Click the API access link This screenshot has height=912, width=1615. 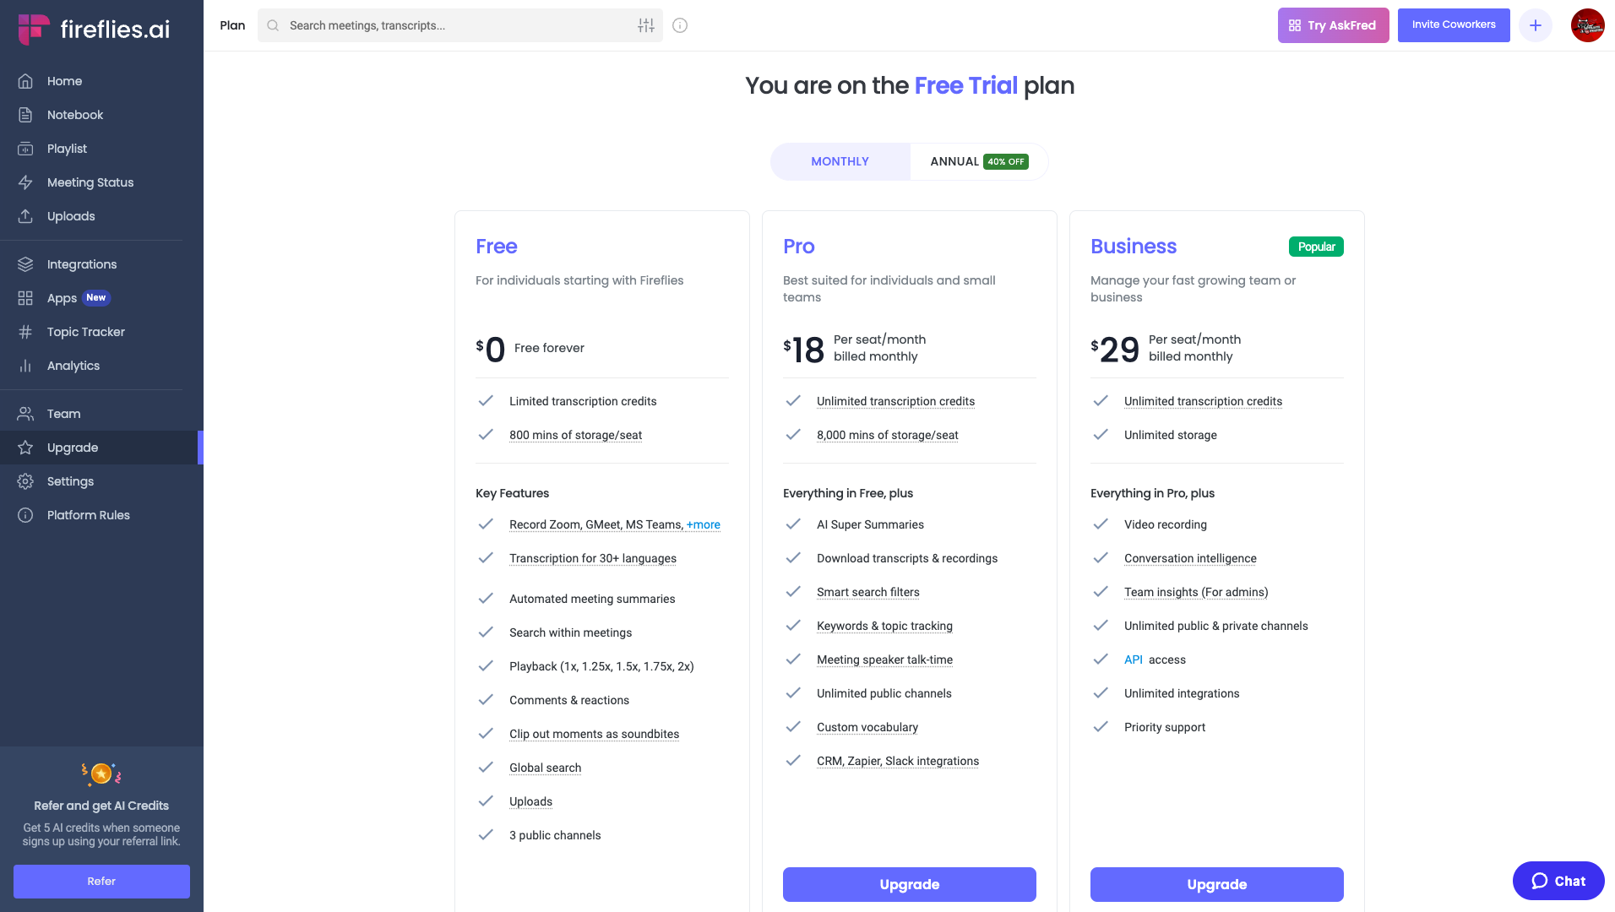point(1134,660)
